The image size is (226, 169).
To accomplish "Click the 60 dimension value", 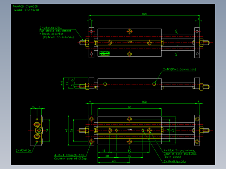I will coord(130,151).
